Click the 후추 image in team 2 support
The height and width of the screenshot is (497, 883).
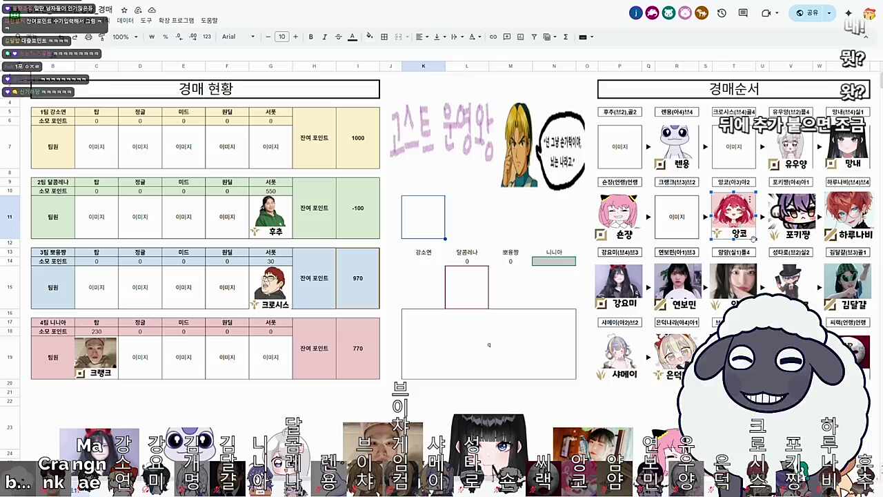pos(270,217)
